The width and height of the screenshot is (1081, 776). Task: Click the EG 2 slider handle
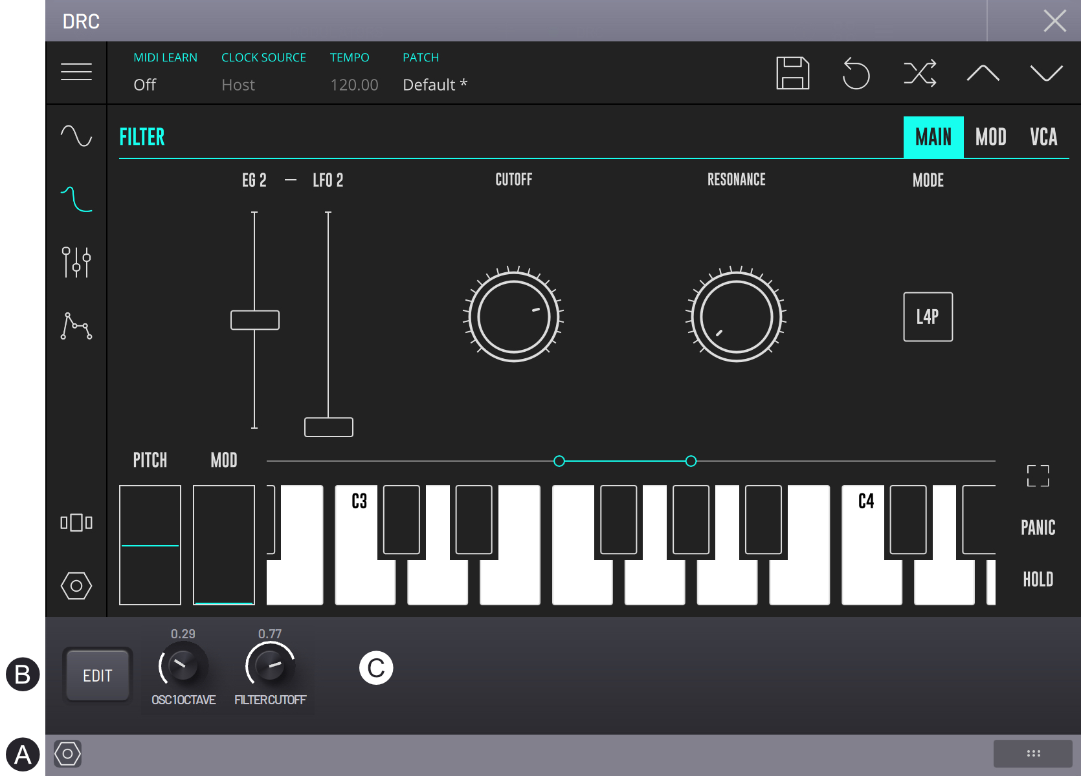point(255,320)
